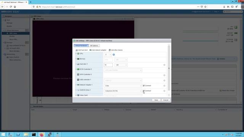Open a new browser tab
The height and width of the screenshot is (137, 244).
tap(30, 2)
